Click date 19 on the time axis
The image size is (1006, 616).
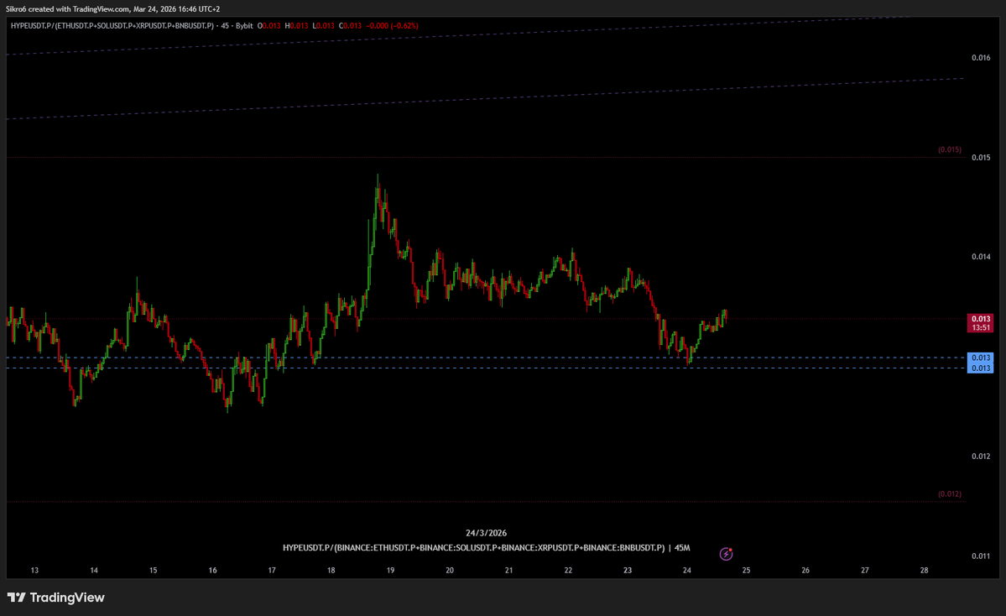tap(390, 570)
